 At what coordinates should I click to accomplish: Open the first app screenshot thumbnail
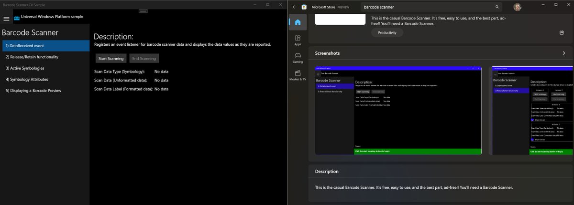(398, 110)
